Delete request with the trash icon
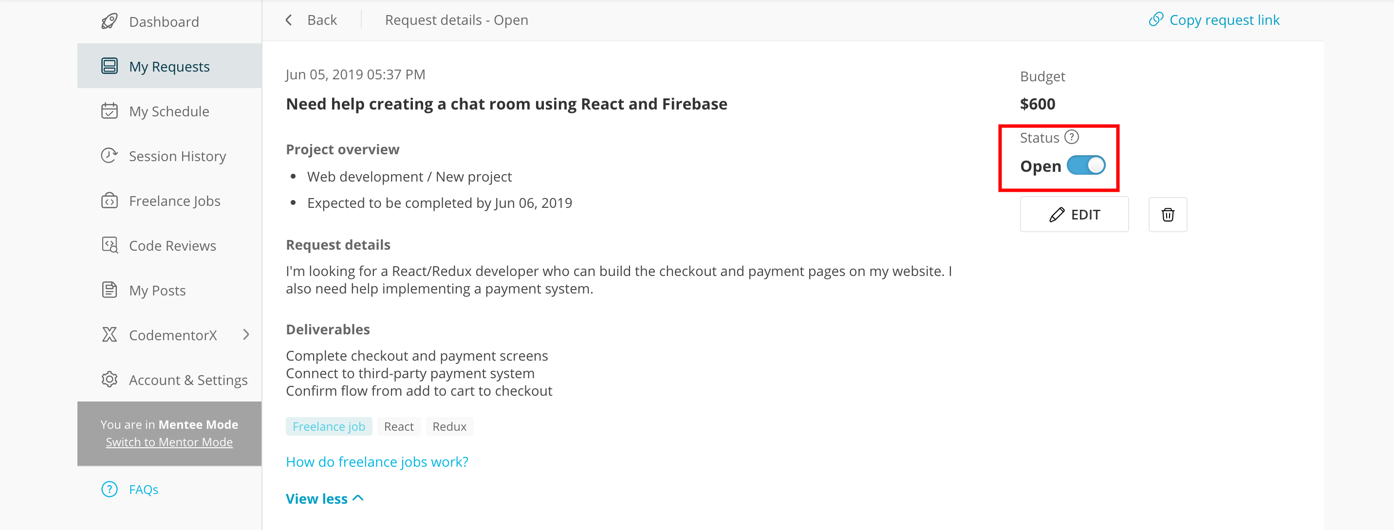The height and width of the screenshot is (530, 1394). coord(1168,215)
